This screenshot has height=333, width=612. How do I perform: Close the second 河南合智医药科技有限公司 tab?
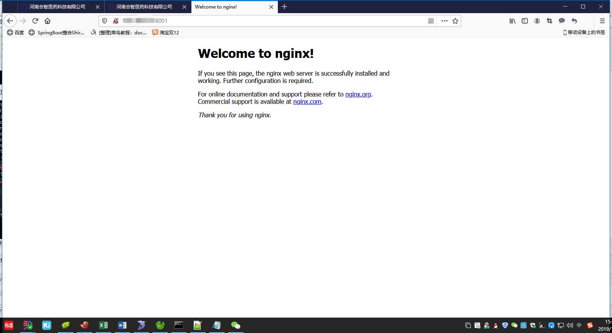pyautogui.click(x=184, y=7)
